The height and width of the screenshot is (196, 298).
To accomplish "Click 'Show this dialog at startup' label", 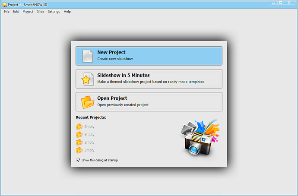I will pyautogui.click(x=100, y=160).
